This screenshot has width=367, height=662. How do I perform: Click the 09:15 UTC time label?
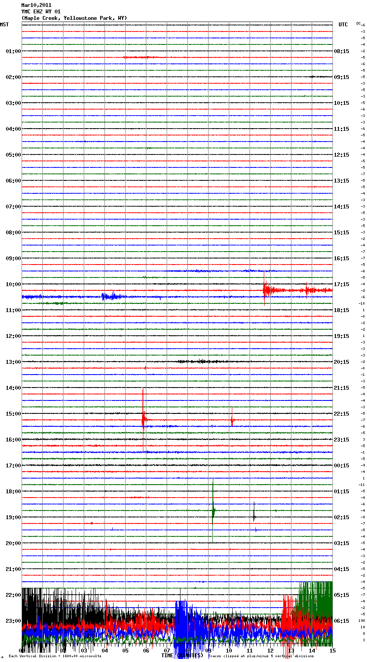pyautogui.click(x=342, y=77)
